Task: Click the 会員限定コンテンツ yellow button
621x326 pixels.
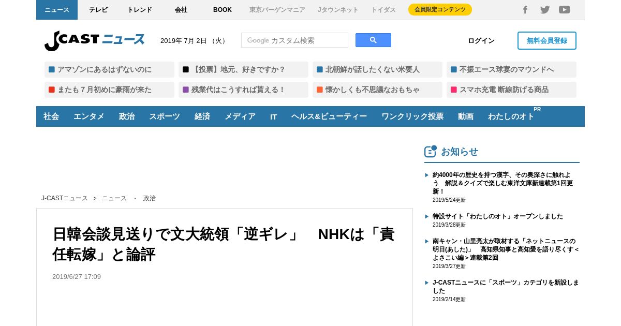Action: point(440,10)
